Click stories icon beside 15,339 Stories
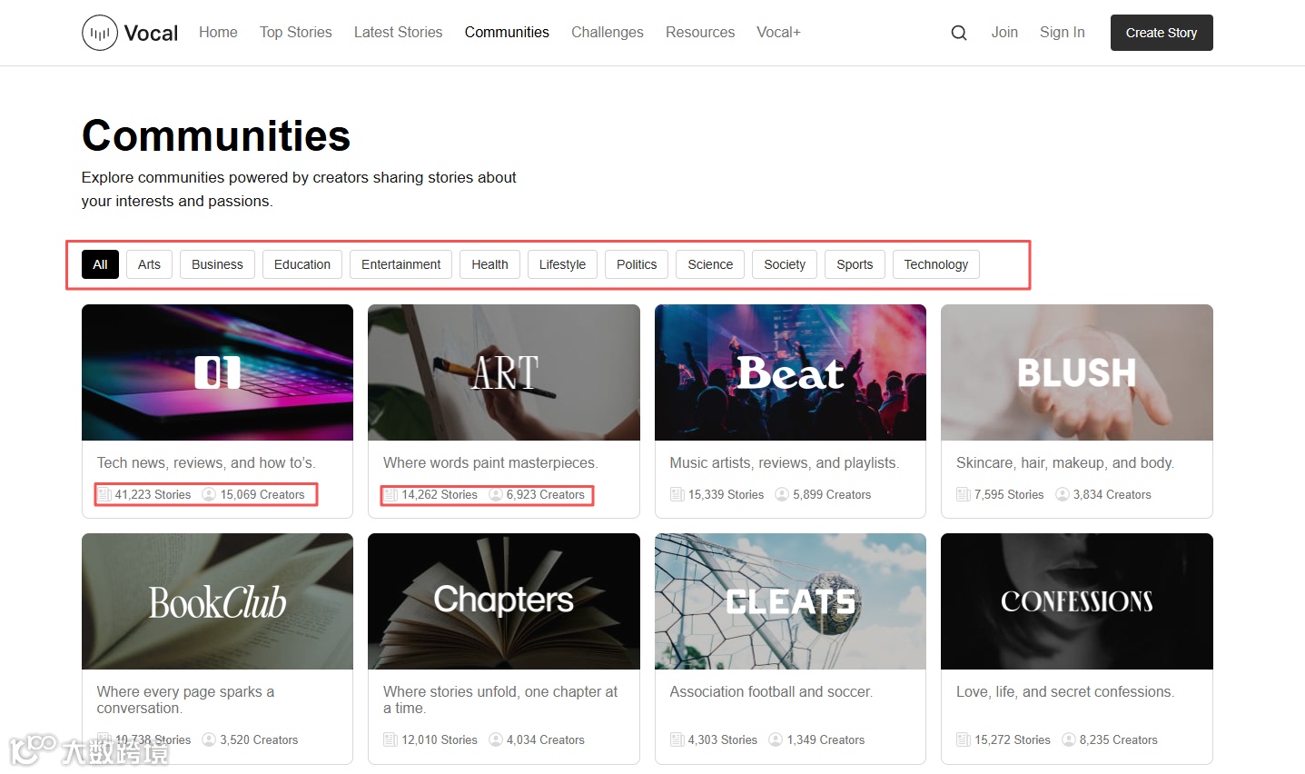The width and height of the screenshot is (1305, 774). [677, 494]
